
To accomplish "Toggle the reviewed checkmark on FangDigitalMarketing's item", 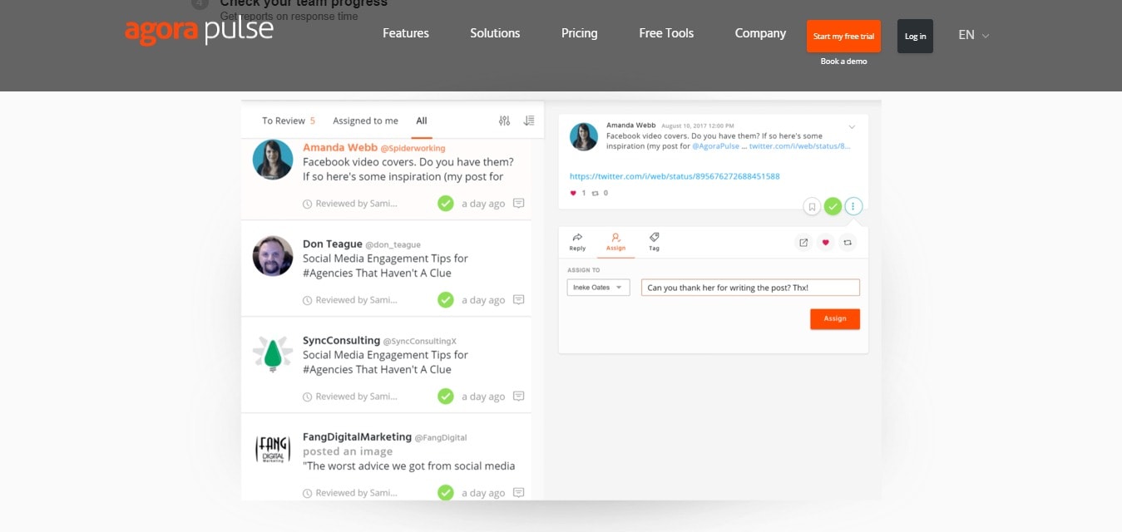I will pos(446,493).
